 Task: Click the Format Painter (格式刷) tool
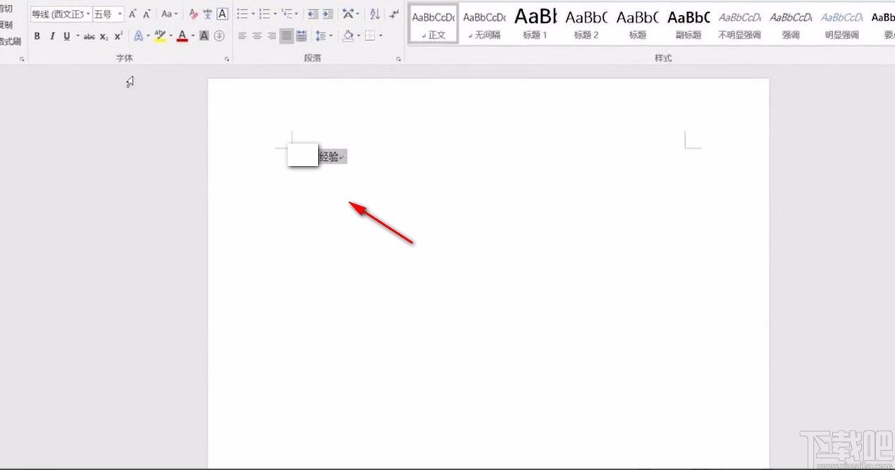point(8,41)
